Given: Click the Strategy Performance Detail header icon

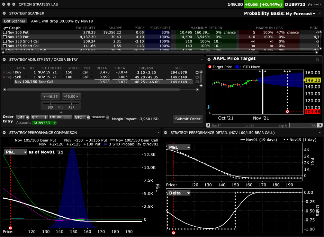Looking at the screenshot, I should point(165,133).
